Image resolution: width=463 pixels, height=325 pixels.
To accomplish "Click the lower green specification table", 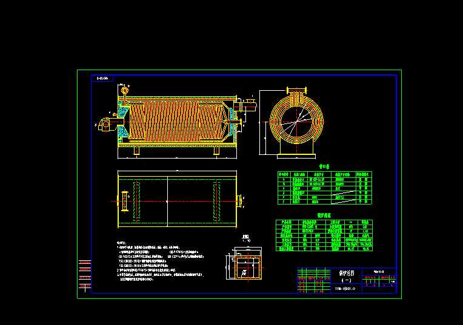I will [324, 235].
